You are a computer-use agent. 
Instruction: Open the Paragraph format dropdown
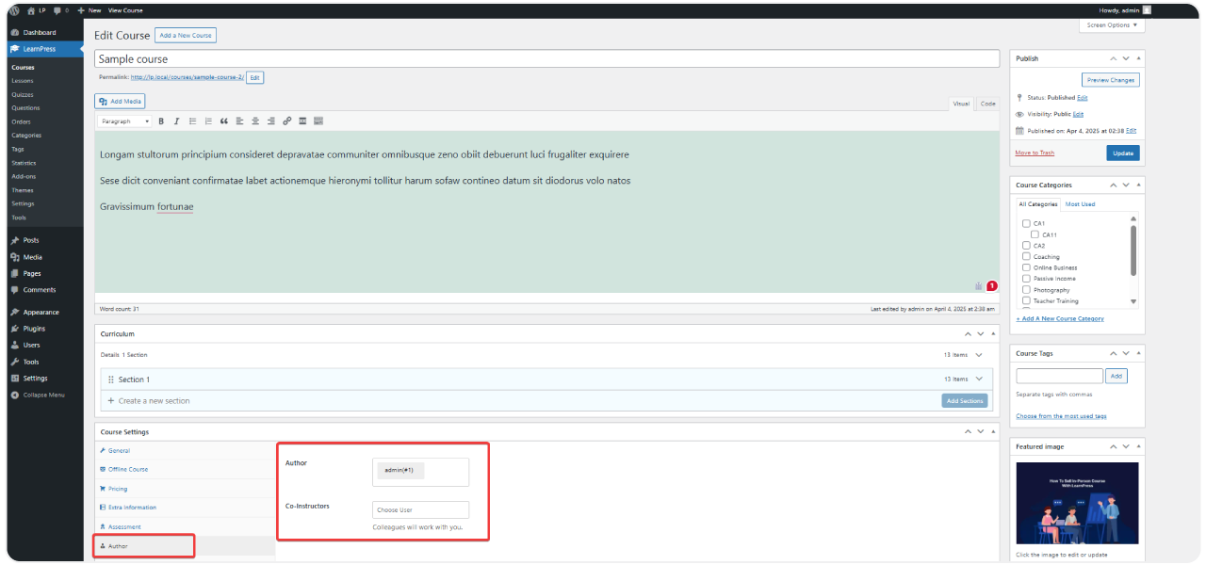coord(124,121)
